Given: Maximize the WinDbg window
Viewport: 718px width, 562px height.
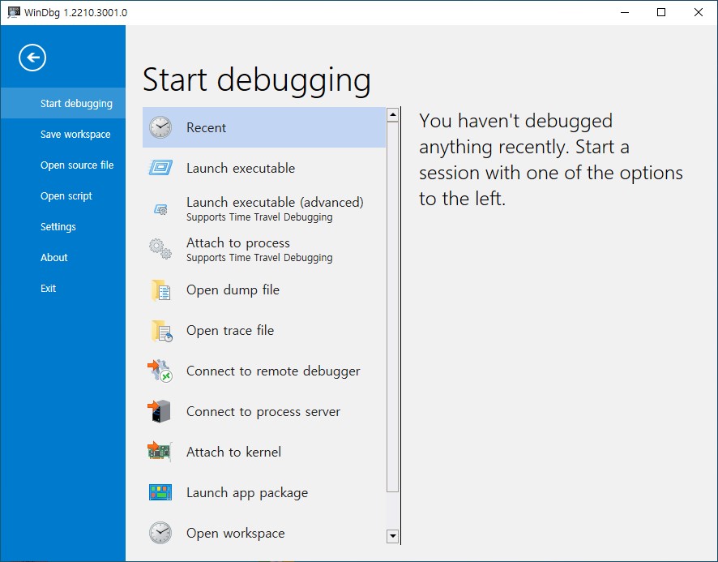Looking at the screenshot, I should (661, 12).
